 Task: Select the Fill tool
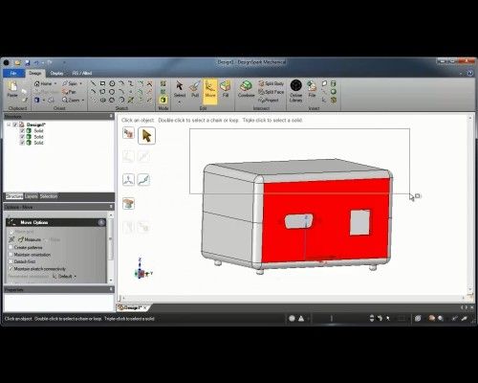tap(226, 89)
